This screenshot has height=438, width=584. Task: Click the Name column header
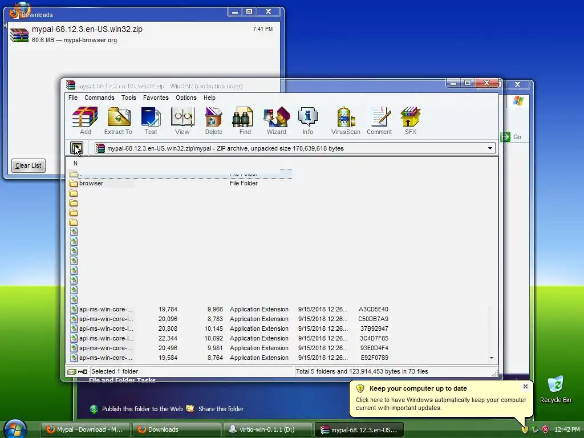tap(75, 163)
